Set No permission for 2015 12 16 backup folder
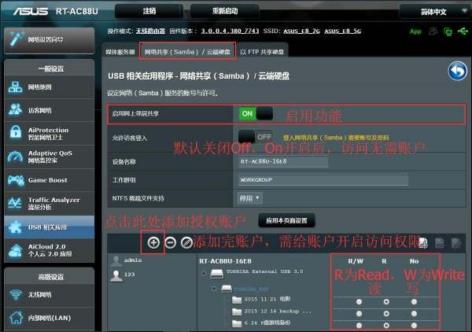Image resolution: width=472 pixels, height=332 pixels. click(x=414, y=313)
